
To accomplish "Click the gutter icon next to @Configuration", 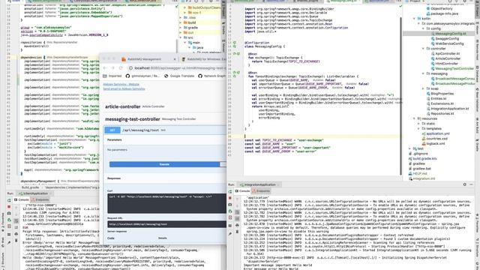I will coord(235,43).
